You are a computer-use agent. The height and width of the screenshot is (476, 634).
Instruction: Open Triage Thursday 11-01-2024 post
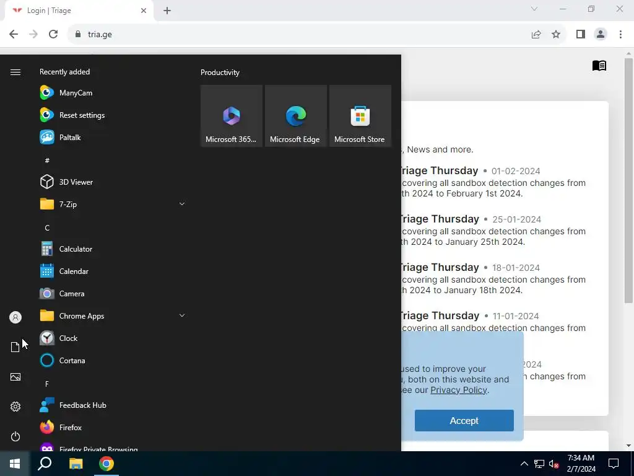click(439, 315)
